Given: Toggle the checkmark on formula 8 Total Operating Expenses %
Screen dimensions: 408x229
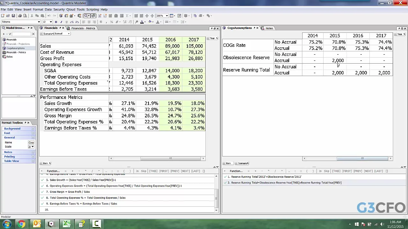Looking at the screenshot, I should click(x=42, y=198).
